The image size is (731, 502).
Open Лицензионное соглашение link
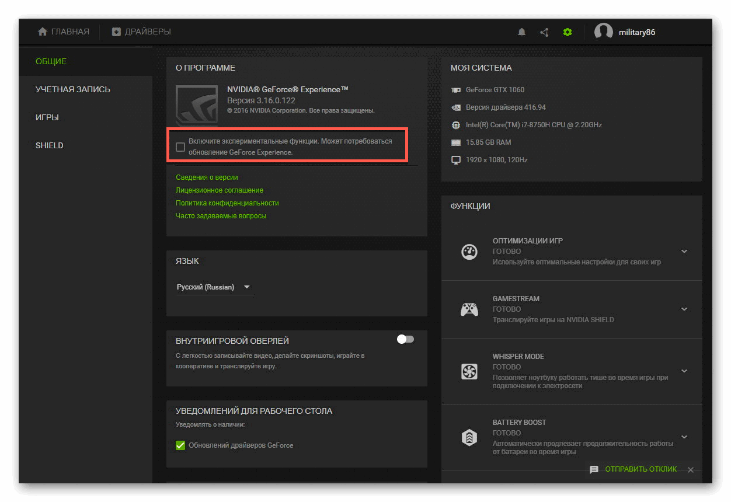coord(220,190)
